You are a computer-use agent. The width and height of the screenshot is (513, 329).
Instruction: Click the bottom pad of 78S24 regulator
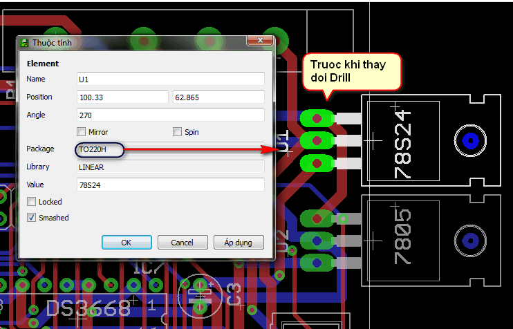[x=317, y=163]
